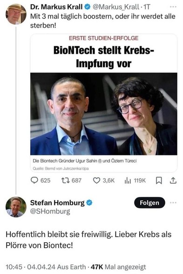The height and width of the screenshot is (274, 183).
Task: Open the Stefan Homburg profile name
Action: coord(57,203)
